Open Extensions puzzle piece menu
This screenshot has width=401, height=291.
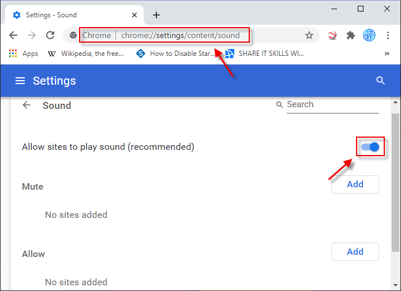tap(351, 35)
